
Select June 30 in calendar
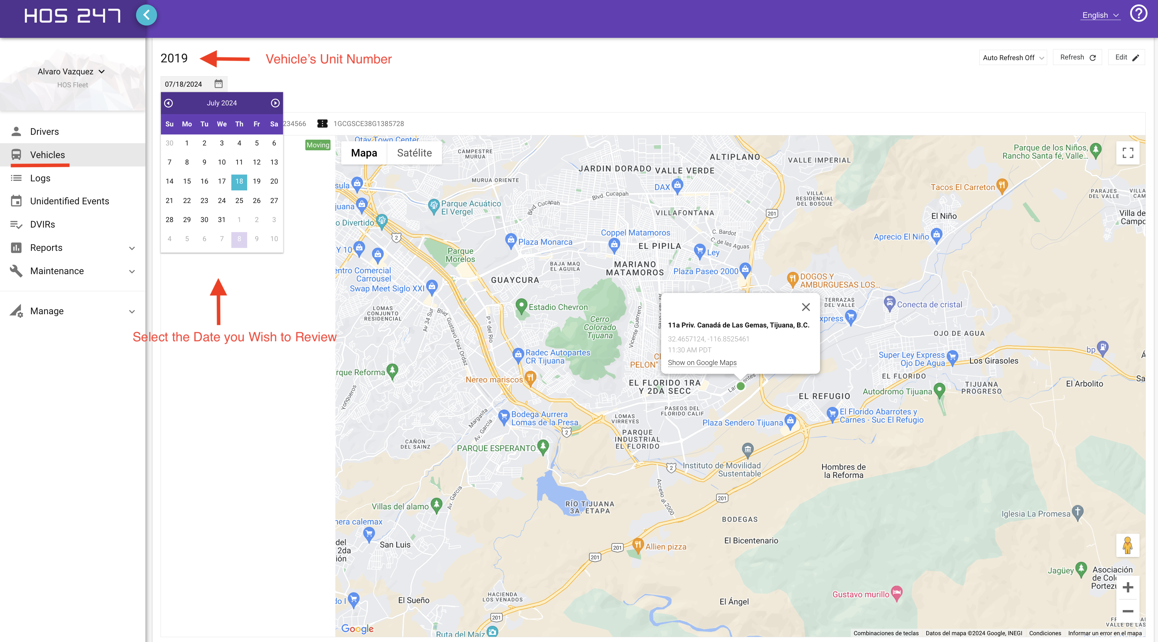point(170,143)
